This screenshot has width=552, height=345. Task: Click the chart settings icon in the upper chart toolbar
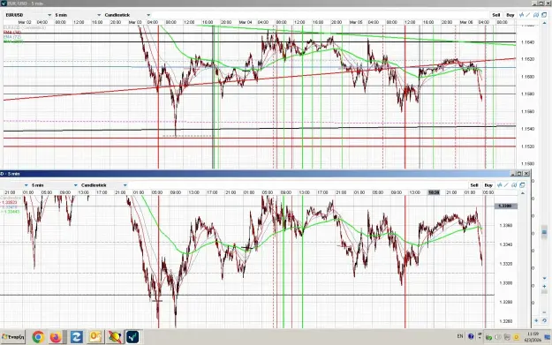(536, 15)
